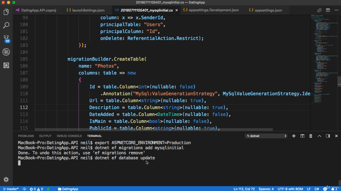Click the DatingApp folder in status bar
Screen dimensions: 341x191
click(68, 189)
